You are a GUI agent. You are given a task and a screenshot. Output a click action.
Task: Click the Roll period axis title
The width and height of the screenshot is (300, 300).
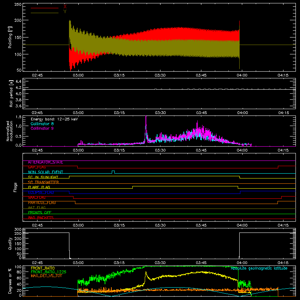click(x=11, y=93)
